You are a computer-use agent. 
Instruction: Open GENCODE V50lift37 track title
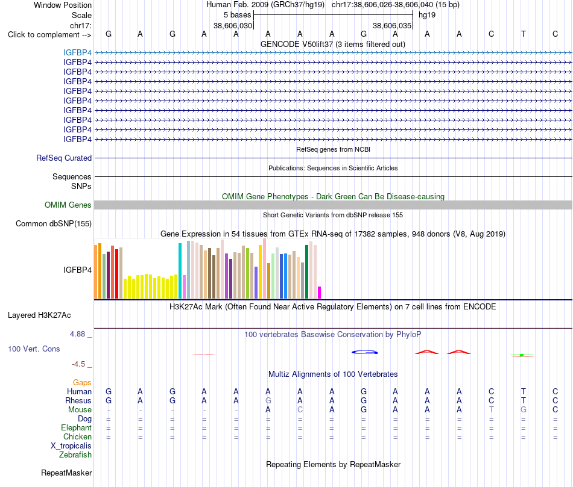pyautogui.click(x=332, y=44)
